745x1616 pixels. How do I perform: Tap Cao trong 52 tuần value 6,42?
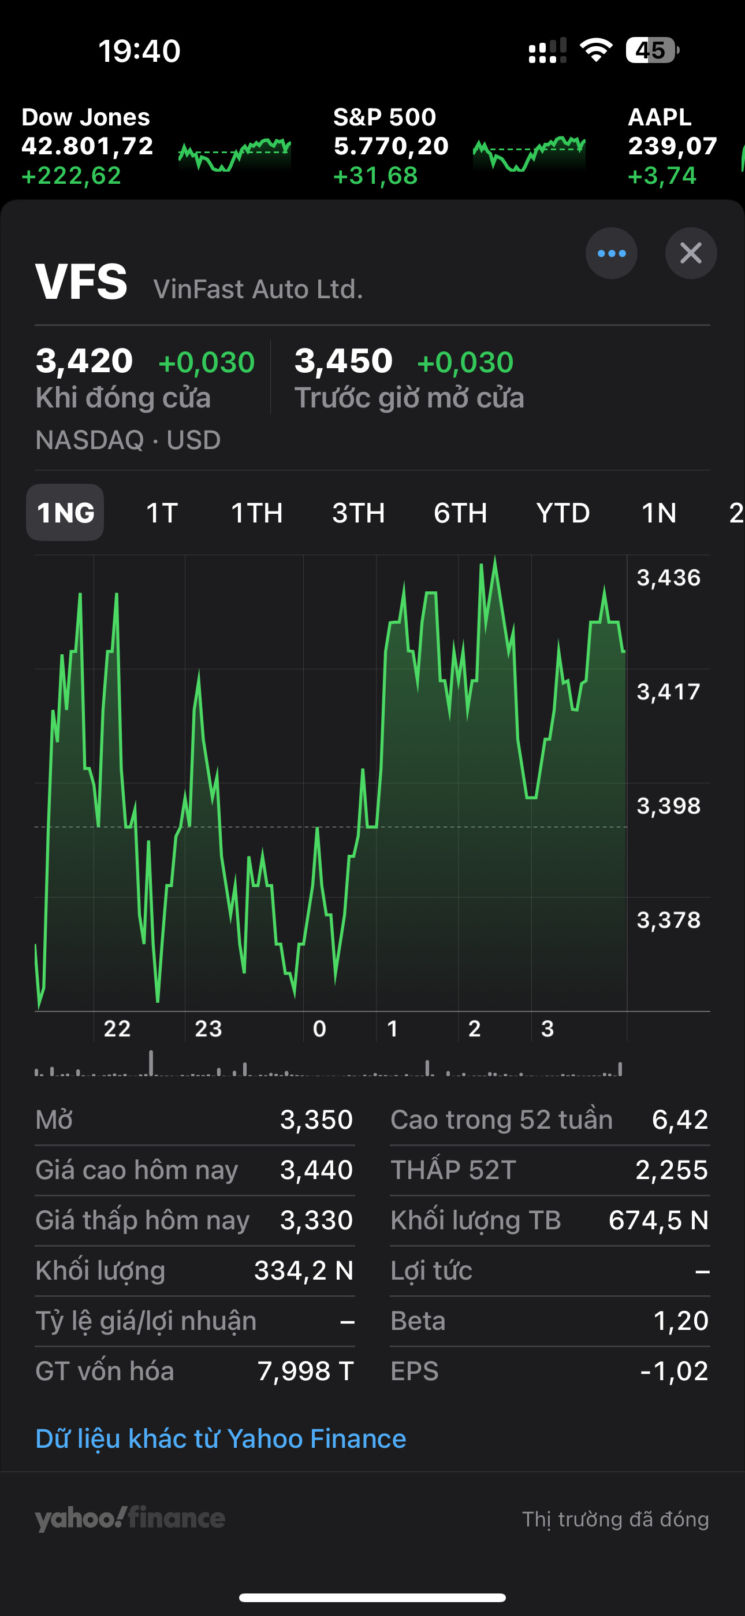[x=680, y=1120]
